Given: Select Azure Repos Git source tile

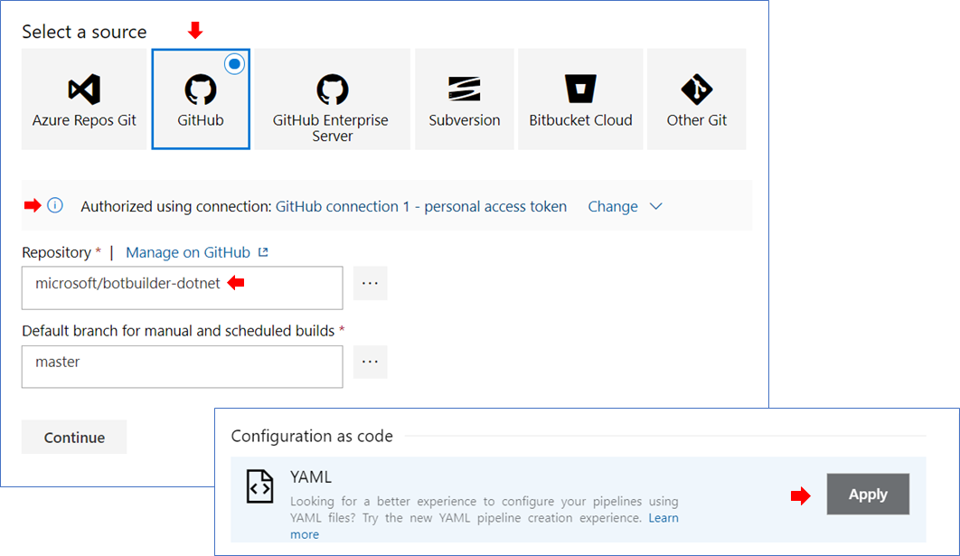Looking at the screenshot, I should pyautogui.click(x=84, y=99).
